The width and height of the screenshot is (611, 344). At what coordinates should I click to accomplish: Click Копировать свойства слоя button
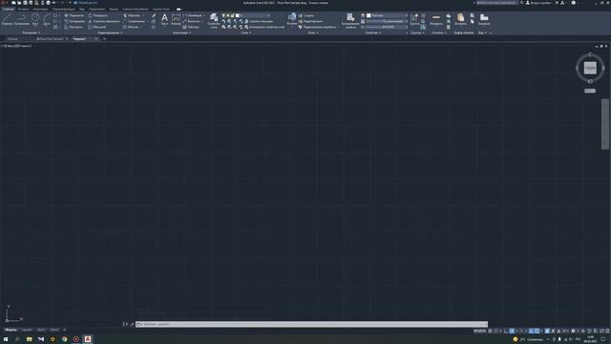click(x=264, y=27)
